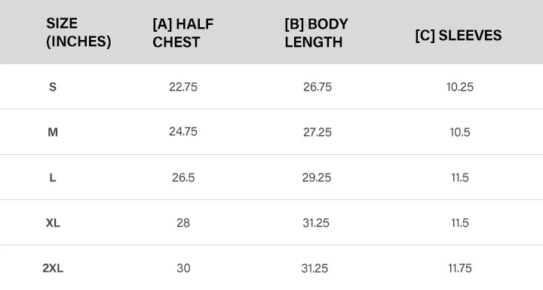Click the half chest value 30
The height and width of the screenshot is (290, 543).
click(183, 268)
